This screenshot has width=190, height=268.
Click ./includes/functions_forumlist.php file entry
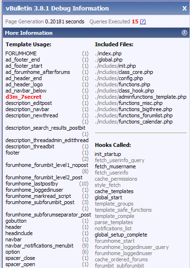click(x=134, y=115)
